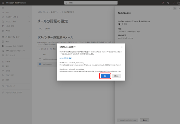Go to ホーム via the home icon
The width and height of the screenshot is (180, 124).
pyautogui.click(x=3, y=12)
